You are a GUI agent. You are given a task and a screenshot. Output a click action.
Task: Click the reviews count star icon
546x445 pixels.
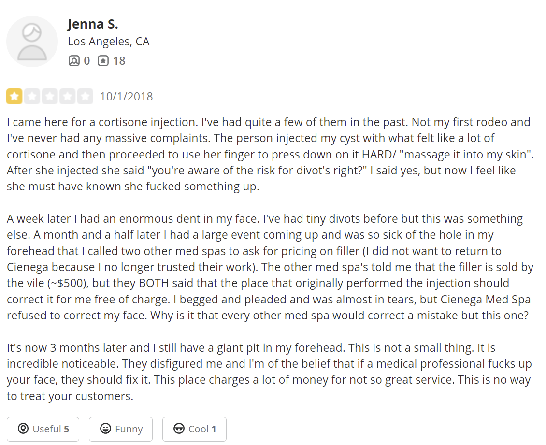103,61
